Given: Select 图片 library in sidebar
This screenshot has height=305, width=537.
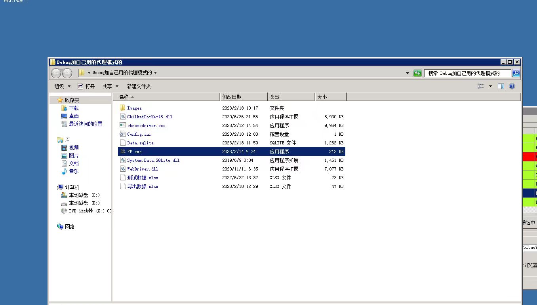Looking at the screenshot, I should point(74,155).
